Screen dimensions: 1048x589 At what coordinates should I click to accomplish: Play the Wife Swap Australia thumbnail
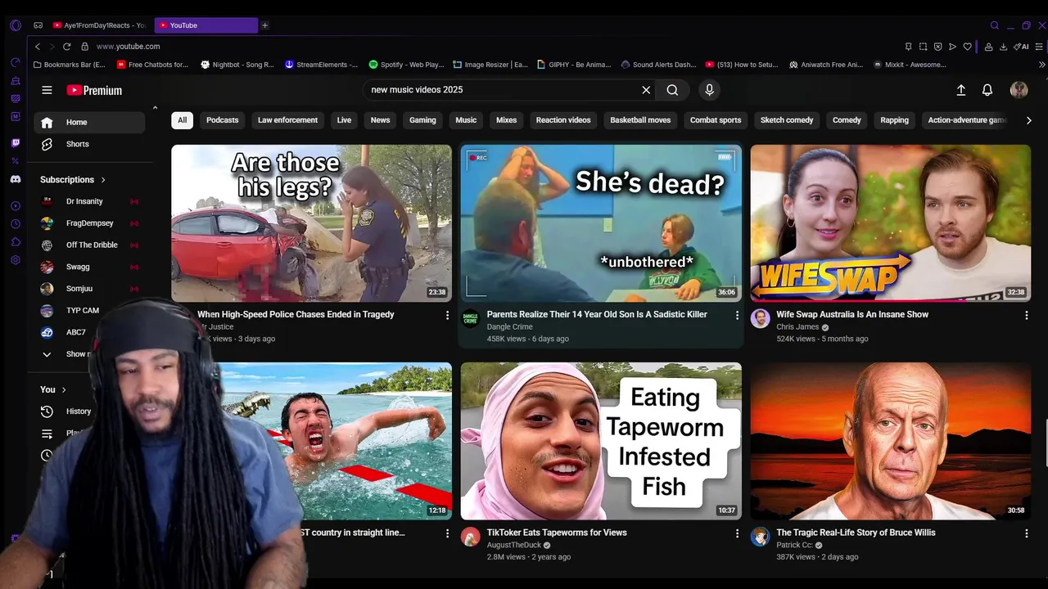pyautogui.click(x=891, y=223)
